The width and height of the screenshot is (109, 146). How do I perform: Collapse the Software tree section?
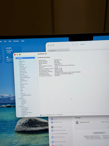(19, 107)
